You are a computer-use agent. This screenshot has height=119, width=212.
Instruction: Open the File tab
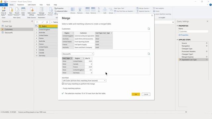[x=4, y=5]
